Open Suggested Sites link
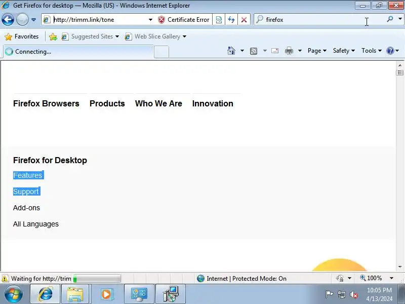The height and width of the screenshot is (304, 405). [x=90, y=36]
